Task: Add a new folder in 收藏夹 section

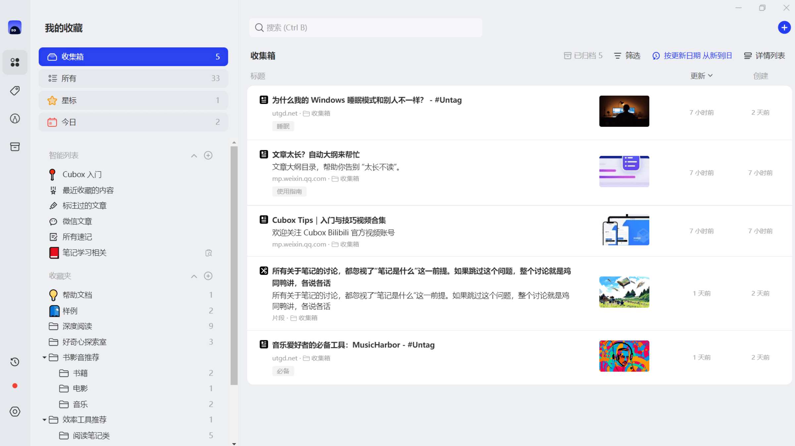Action: (x=208, y=276)
